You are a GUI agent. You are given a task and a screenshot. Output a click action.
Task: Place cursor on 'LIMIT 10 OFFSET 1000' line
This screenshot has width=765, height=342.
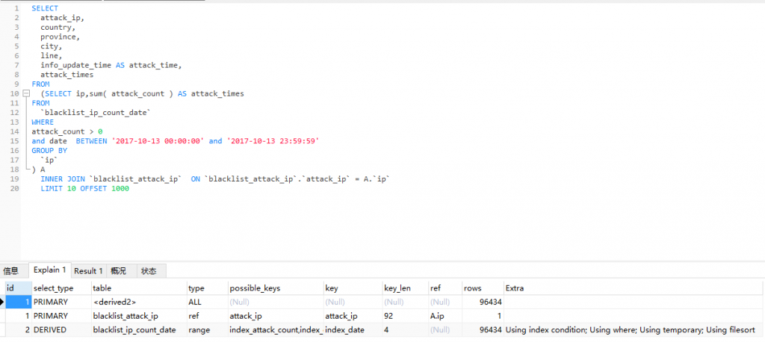tap(85, 188)
